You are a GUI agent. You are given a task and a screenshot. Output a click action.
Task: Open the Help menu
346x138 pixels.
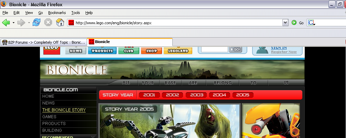pos(89,13)
